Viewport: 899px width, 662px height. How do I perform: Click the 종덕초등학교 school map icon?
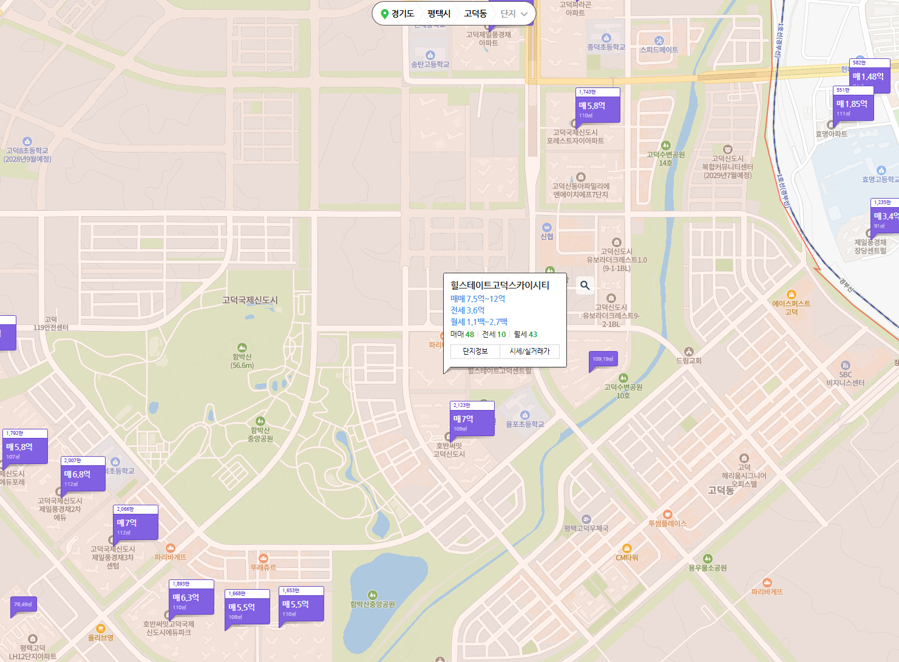[x=606, y=38]
